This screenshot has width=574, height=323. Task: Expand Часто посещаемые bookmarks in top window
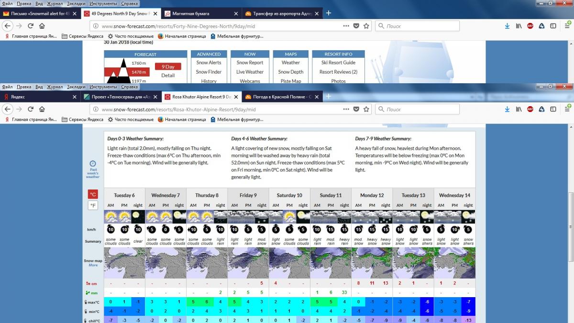131,36
